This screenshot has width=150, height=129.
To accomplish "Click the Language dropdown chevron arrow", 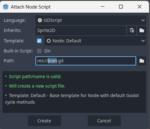I will point(143,20).
